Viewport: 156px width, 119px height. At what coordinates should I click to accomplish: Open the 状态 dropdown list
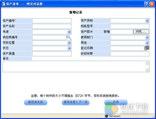click(x=69, y=48)
